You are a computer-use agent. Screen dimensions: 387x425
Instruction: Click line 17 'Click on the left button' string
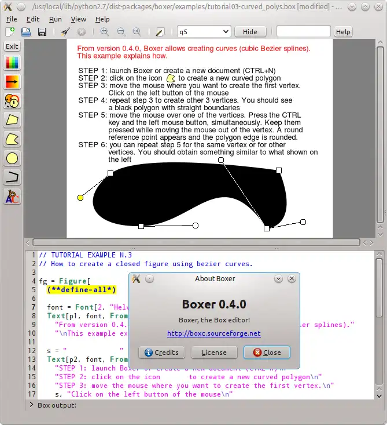(x=150, y=394)
